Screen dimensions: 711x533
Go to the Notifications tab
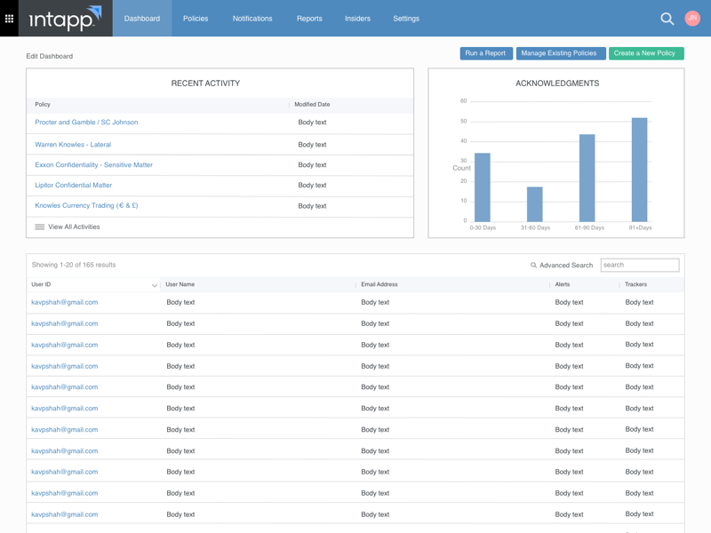click(252, 19)
